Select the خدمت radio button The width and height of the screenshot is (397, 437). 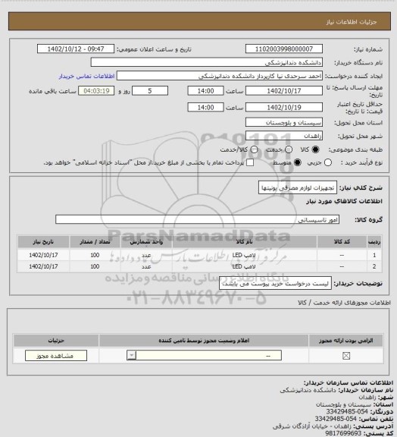pos(289,149)
